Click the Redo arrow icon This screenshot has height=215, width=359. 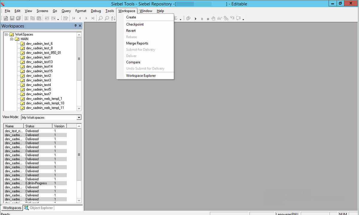pos(53,19)
